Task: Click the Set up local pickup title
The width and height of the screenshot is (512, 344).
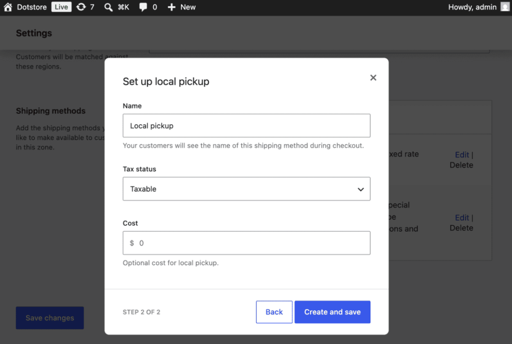Action: [166, 81]
